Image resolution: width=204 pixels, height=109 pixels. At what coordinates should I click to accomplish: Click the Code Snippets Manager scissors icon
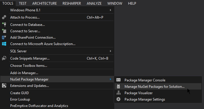click(x=4, y=58)
